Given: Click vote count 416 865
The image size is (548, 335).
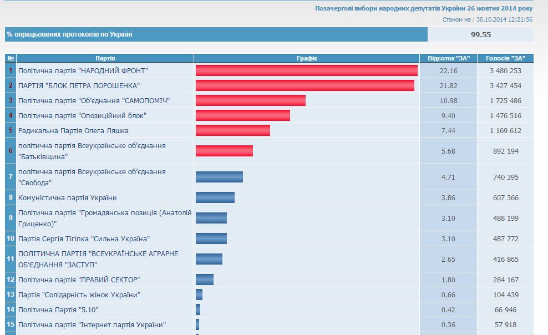Looking at the screenshot, I should 506,260.
